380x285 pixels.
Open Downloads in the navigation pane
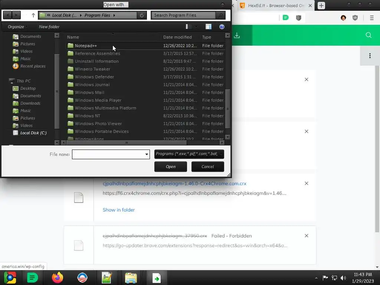pyautogui.click(x=27, y=103)
